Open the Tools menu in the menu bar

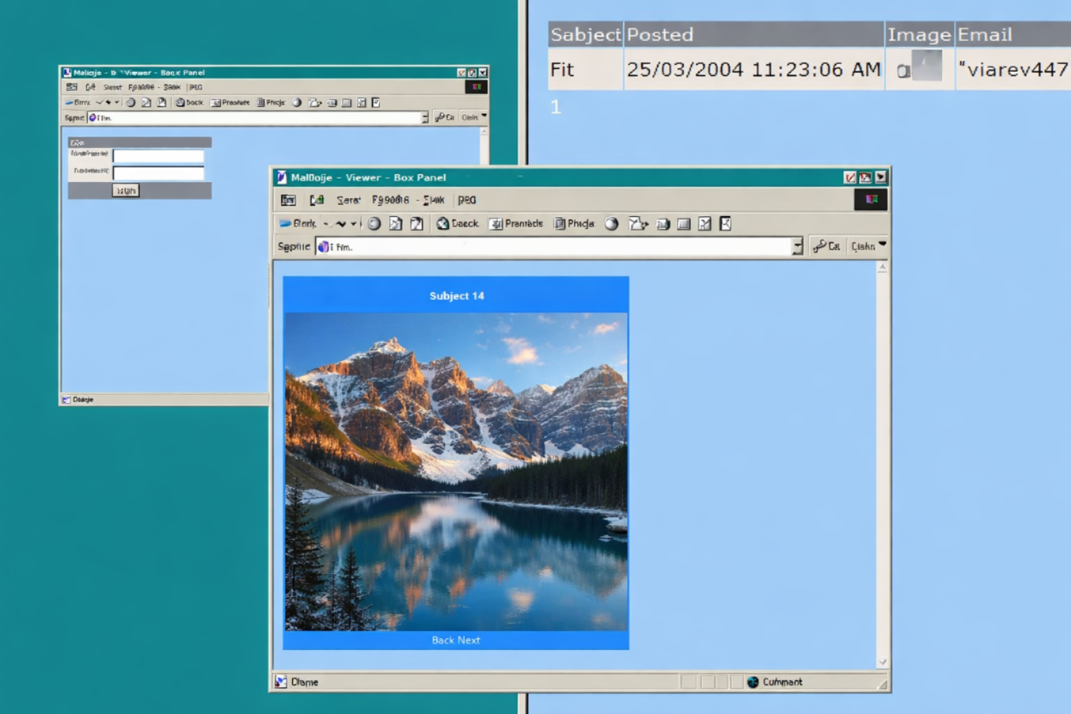click(434, 200)
